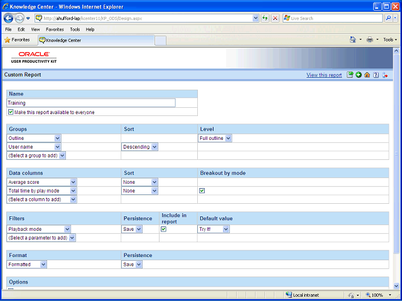Click the View this report link

[324, 75]
